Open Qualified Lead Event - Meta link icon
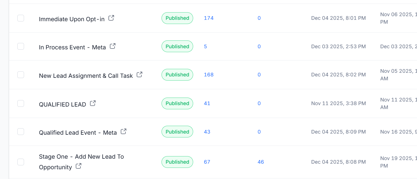This screenshot has height=179, width=417. (124, 132)
